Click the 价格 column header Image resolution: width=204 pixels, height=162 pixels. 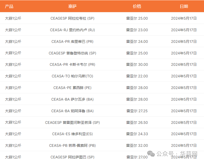[137, 6]
